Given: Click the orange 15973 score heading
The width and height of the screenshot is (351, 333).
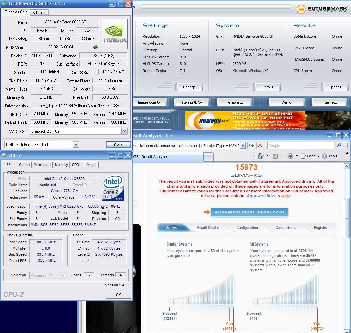Looking at the screenshot, I should coord(246,167).
